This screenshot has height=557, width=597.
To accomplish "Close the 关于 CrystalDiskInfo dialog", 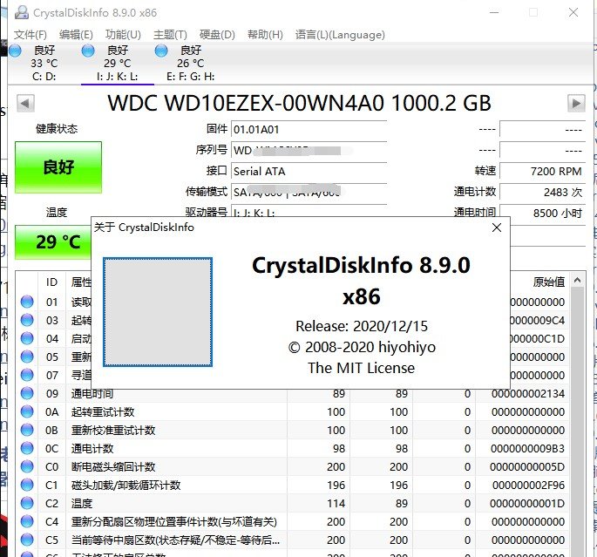I will tap(497, 228).
